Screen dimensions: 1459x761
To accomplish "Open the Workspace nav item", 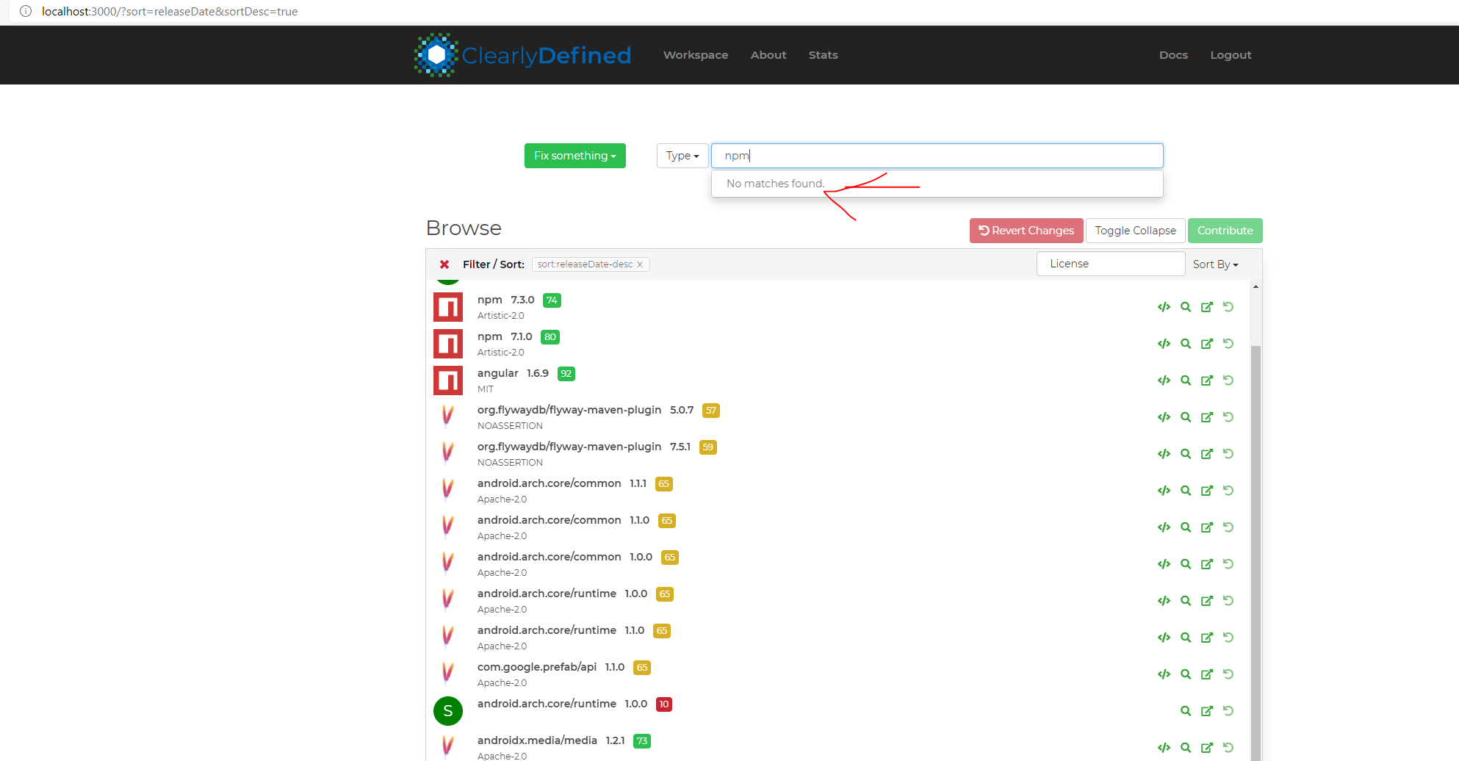I will click(x=696, y=55).
